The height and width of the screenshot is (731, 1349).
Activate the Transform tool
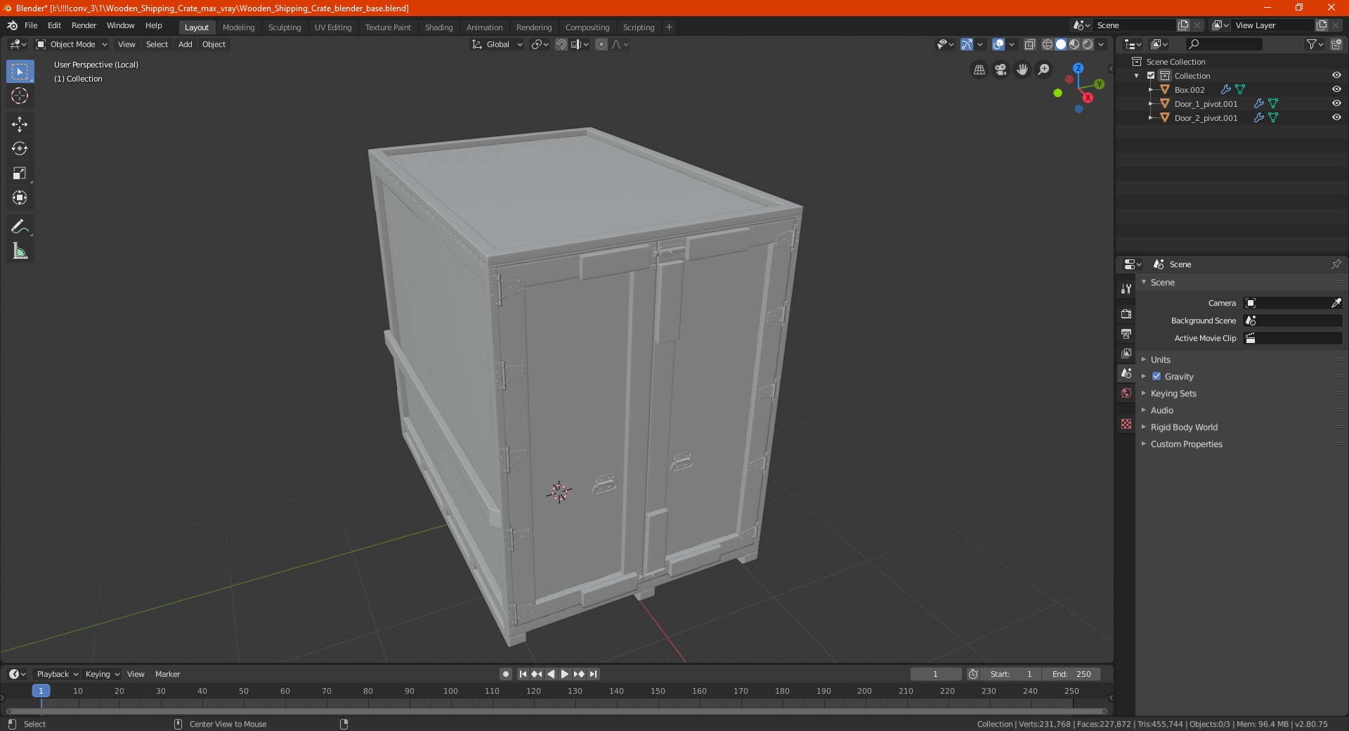(20, 198)
